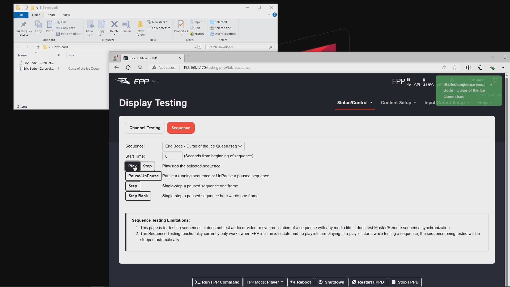The width and height of the screenshot is (510, 287).
Task: Add page to favorites star icon
Action: [x=454, y=67]
